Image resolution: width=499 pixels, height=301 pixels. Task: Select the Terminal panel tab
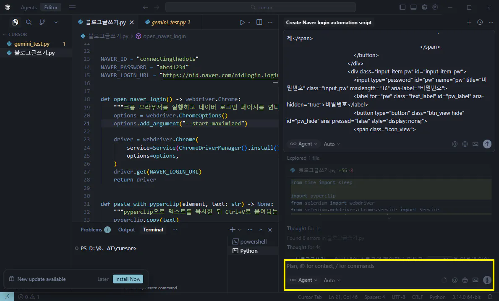point(153,229)
